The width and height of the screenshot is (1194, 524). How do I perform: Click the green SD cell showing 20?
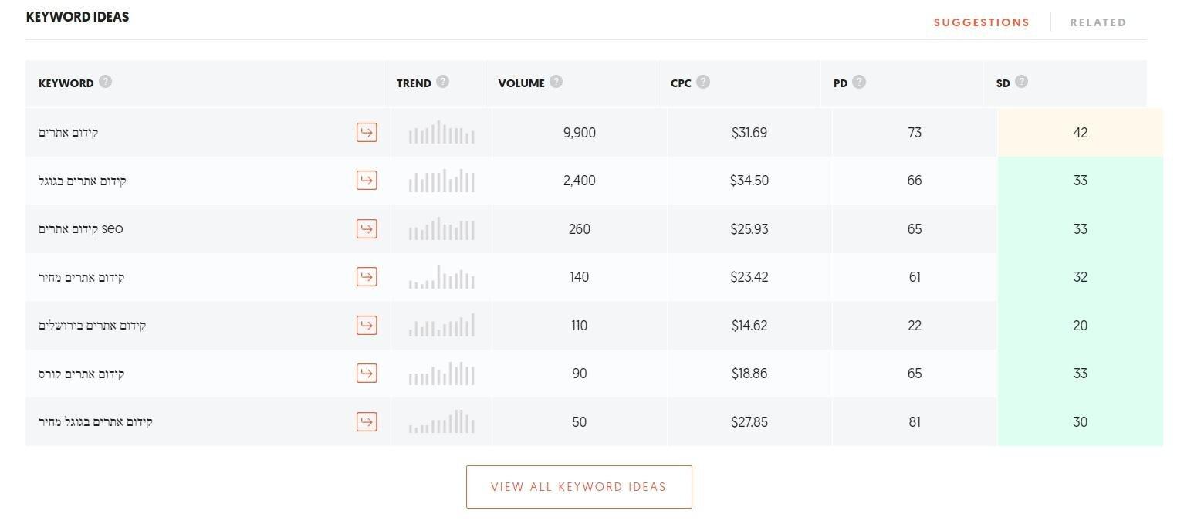[x=1080, y=326]
